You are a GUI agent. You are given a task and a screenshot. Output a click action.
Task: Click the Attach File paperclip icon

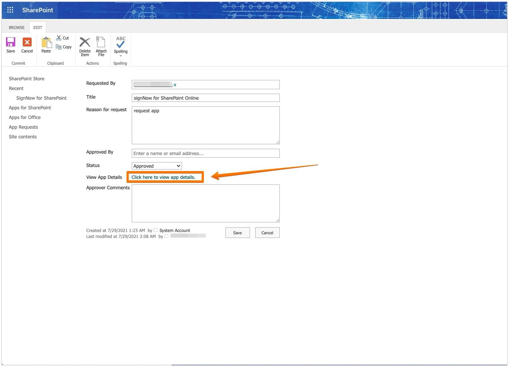[100, 42]
